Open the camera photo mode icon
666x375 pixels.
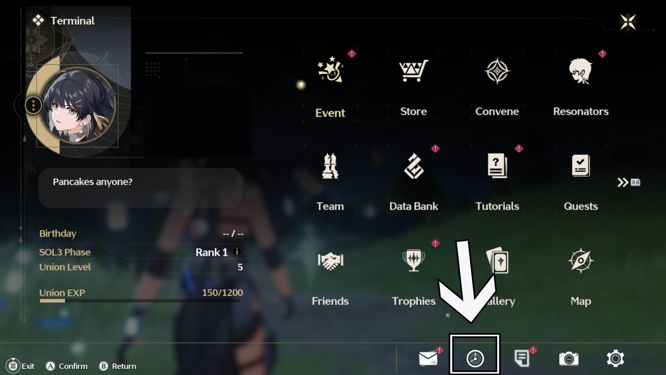tap(569, 359)
